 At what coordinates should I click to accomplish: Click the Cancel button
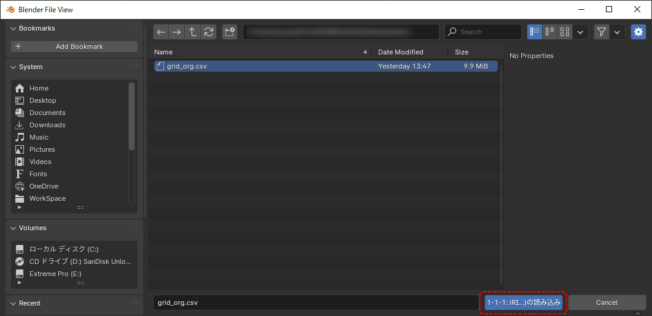tap(607, 303)
